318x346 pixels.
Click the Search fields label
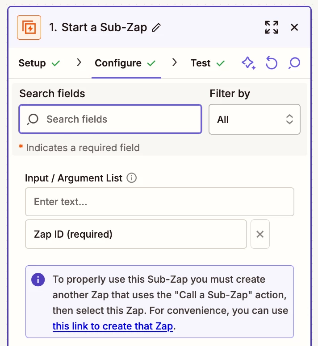pyautogui.click(x=52, y=94)
